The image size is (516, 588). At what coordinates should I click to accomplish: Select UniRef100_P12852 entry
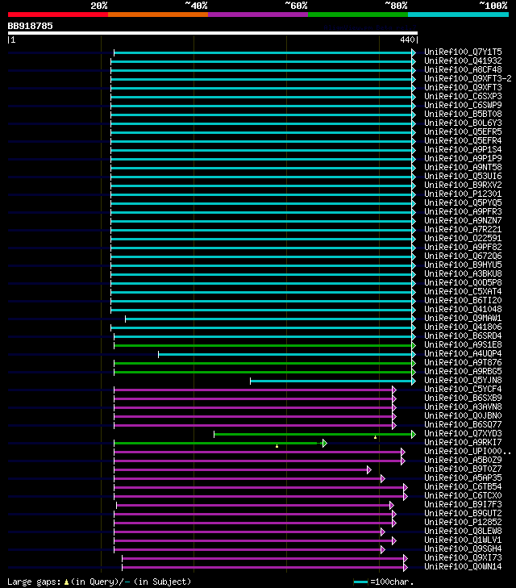point(463,523)
